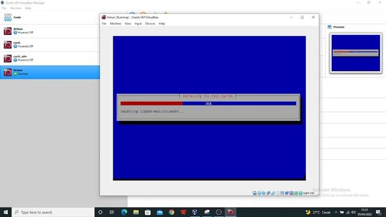386x217 pixels.
Task: Click the recording status icon
Action: pos(287,193)
